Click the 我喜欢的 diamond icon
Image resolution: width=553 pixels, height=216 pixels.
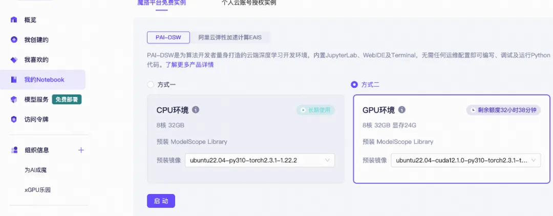tap(14, 60)
